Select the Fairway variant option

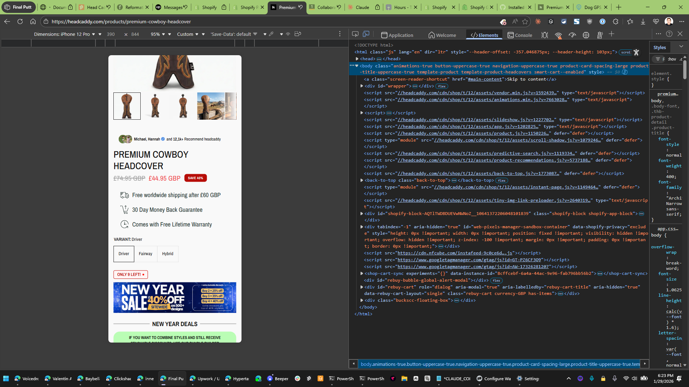pyautogui.click(x=145, y=254)
